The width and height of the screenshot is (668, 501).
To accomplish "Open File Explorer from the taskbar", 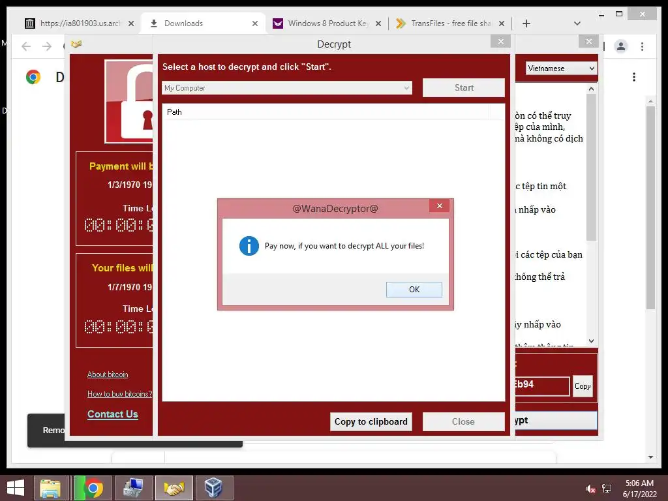I will (x=50, y=488).
